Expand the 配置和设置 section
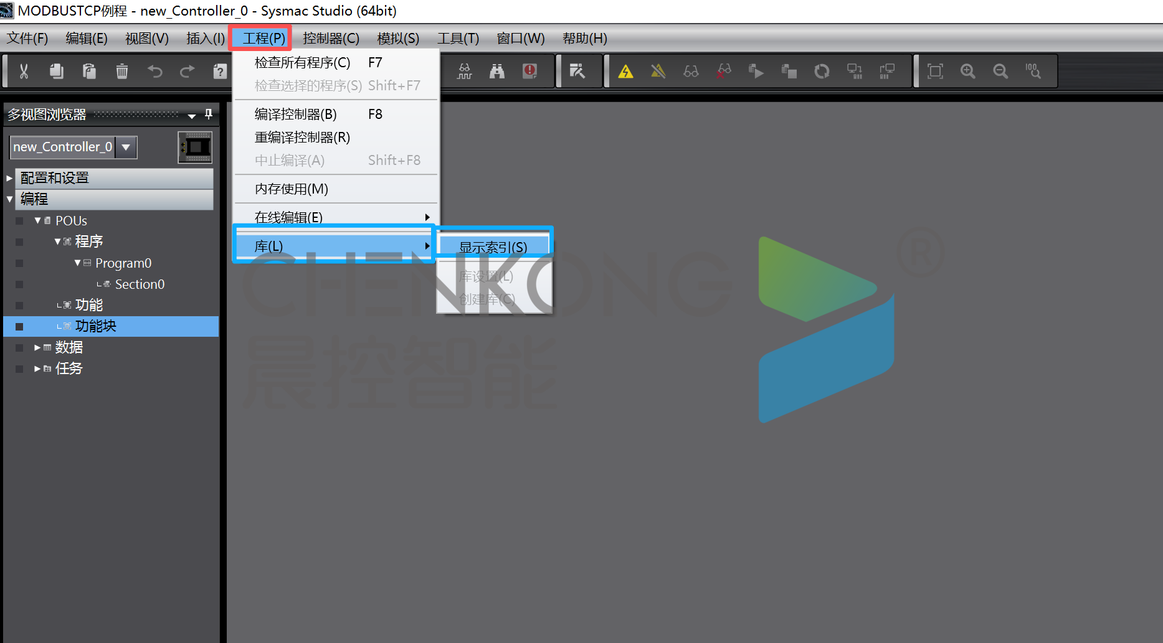 pyautogui.click(x=9, y=178)
